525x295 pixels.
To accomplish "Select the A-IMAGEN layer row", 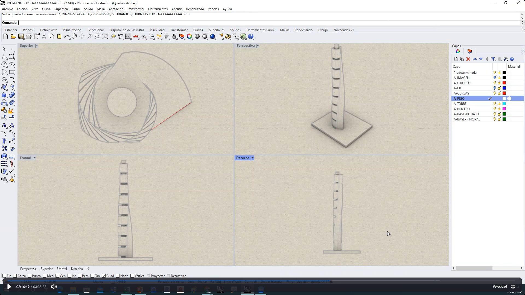I will click(x=487, y=78).
